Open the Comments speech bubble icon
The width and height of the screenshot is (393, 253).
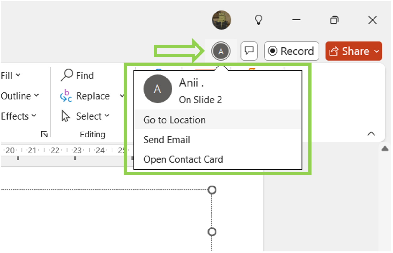(249, 51)
